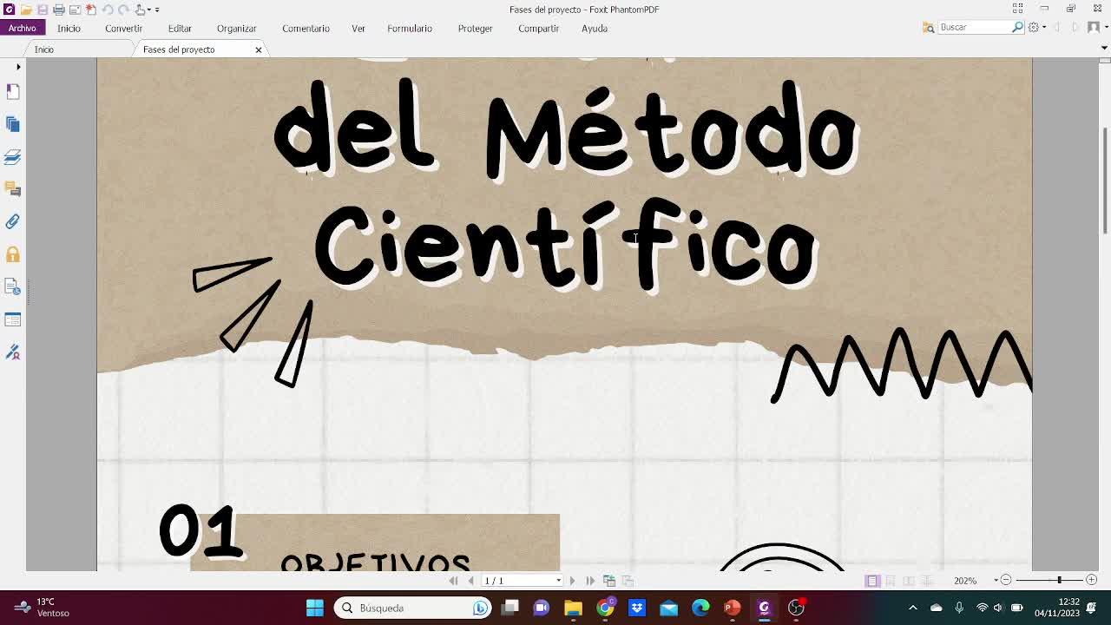Enable single page view mode

872,581
